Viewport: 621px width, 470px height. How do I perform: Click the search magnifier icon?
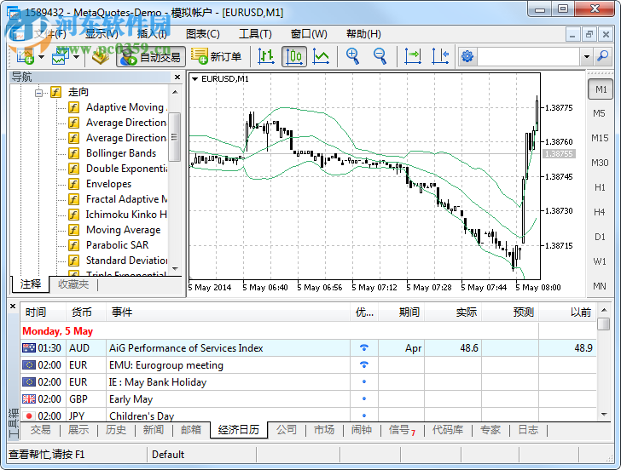pyautogui.click(x=603, y=56)
